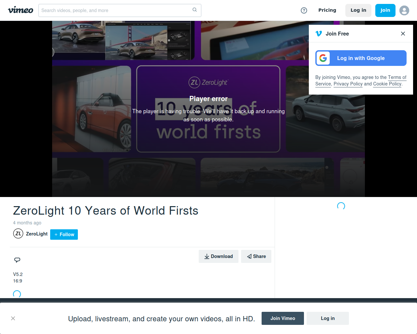Click Log in in bottom banner
417x334 pixels.
point(328,318)
